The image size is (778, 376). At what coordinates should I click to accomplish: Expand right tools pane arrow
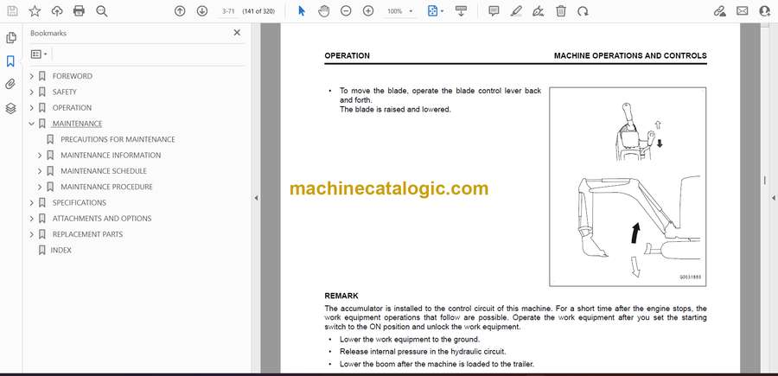pos(774,198)
